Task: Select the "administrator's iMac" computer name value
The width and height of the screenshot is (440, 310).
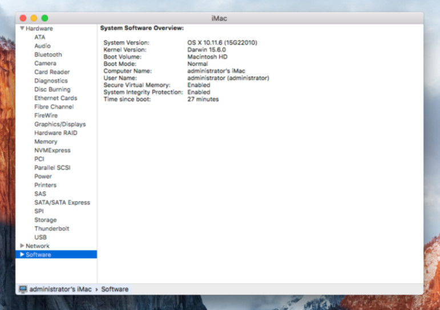Action: point(216,71)
